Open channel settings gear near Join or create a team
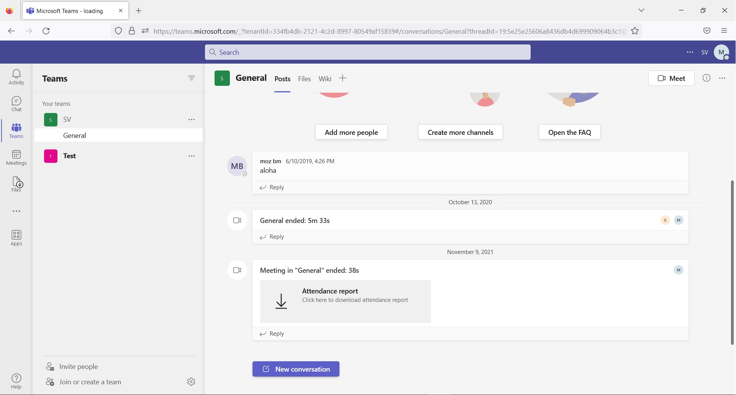 pyautogui.click(x=191, y=381)
